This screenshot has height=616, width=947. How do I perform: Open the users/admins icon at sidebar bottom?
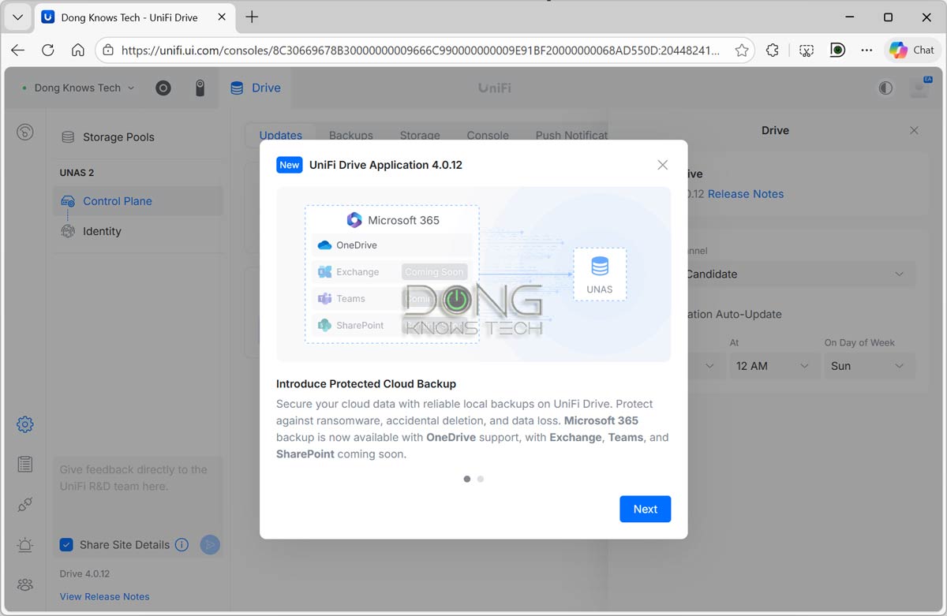point(24,584)
